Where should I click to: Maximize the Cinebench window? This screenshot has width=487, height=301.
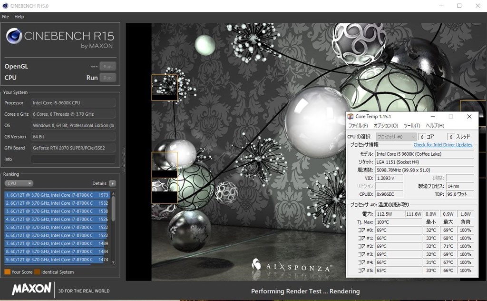coord(459,6)
